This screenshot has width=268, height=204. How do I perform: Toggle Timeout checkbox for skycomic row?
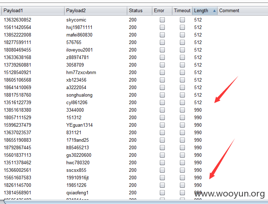[182, 20]
